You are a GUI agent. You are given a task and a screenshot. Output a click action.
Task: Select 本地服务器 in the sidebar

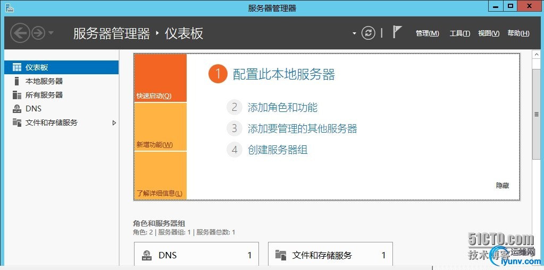pyautogui.click(x=61, y=81)
